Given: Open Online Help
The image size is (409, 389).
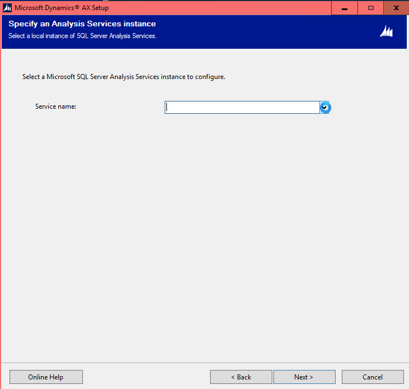Looking at the screenshot, I should pyautogui.click(x=46, y=377).
